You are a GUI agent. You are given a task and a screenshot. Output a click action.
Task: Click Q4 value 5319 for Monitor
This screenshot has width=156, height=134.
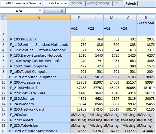pyautogui.click(x=128, y=98)
